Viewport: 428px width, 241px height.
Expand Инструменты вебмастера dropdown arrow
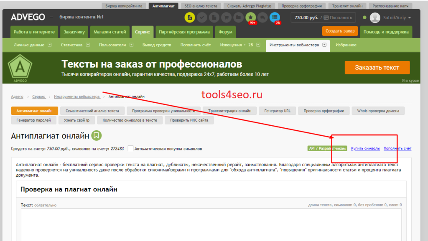click(324, 45)
